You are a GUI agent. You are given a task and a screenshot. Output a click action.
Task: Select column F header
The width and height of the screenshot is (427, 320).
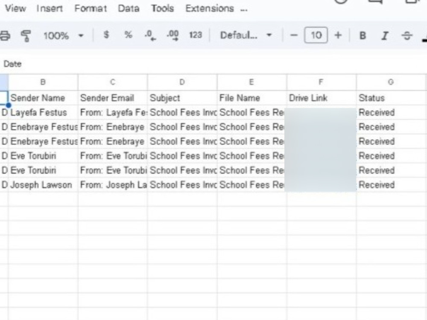point(322,82)
